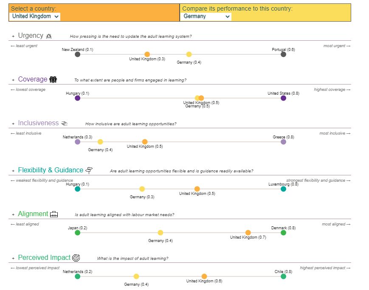The image size is (369, 290).
Task: Expand the Inclusiveness section plus sign
Action: (13, 124)
